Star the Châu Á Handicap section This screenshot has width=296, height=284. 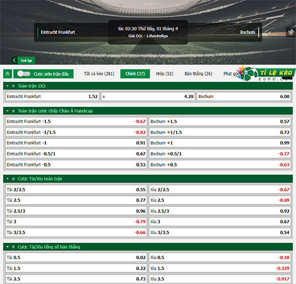pos(13,111)
